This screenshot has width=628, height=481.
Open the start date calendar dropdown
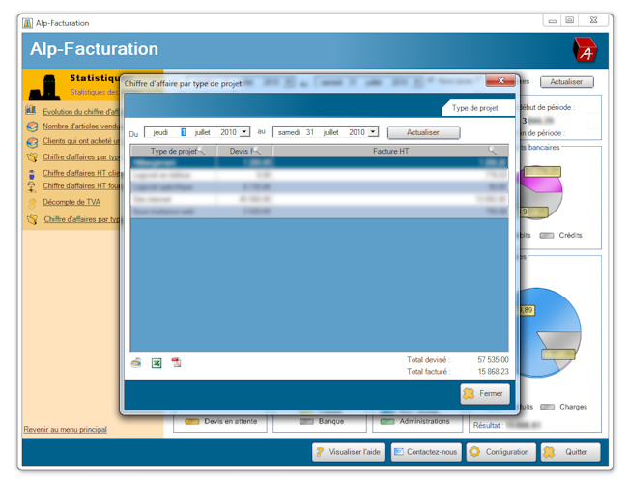(244, 132)
